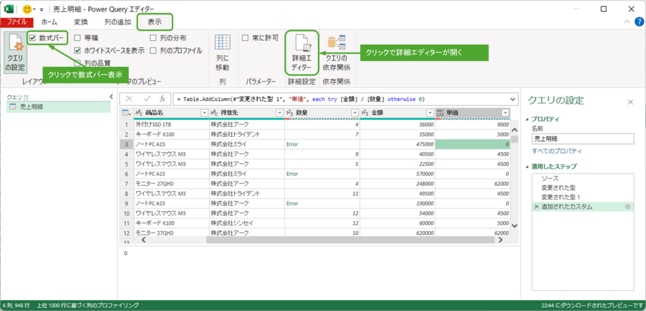This screenshot has width=646, height=311.
Task: Toggle the 数式バー checkbox
Action: click(x=32, y=38)
